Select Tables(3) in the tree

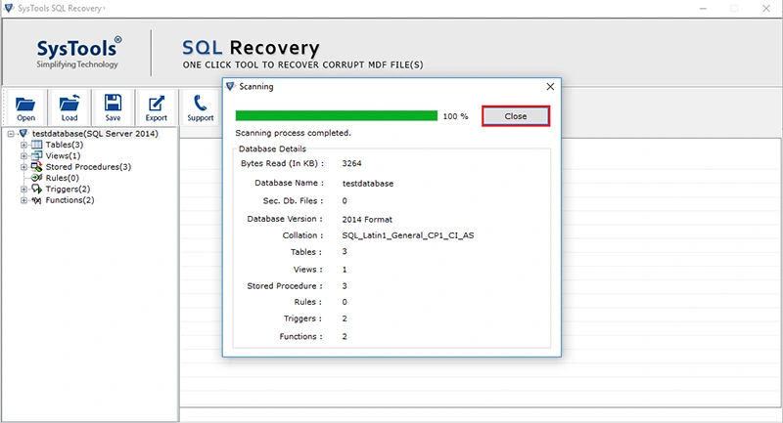point(65,145)
